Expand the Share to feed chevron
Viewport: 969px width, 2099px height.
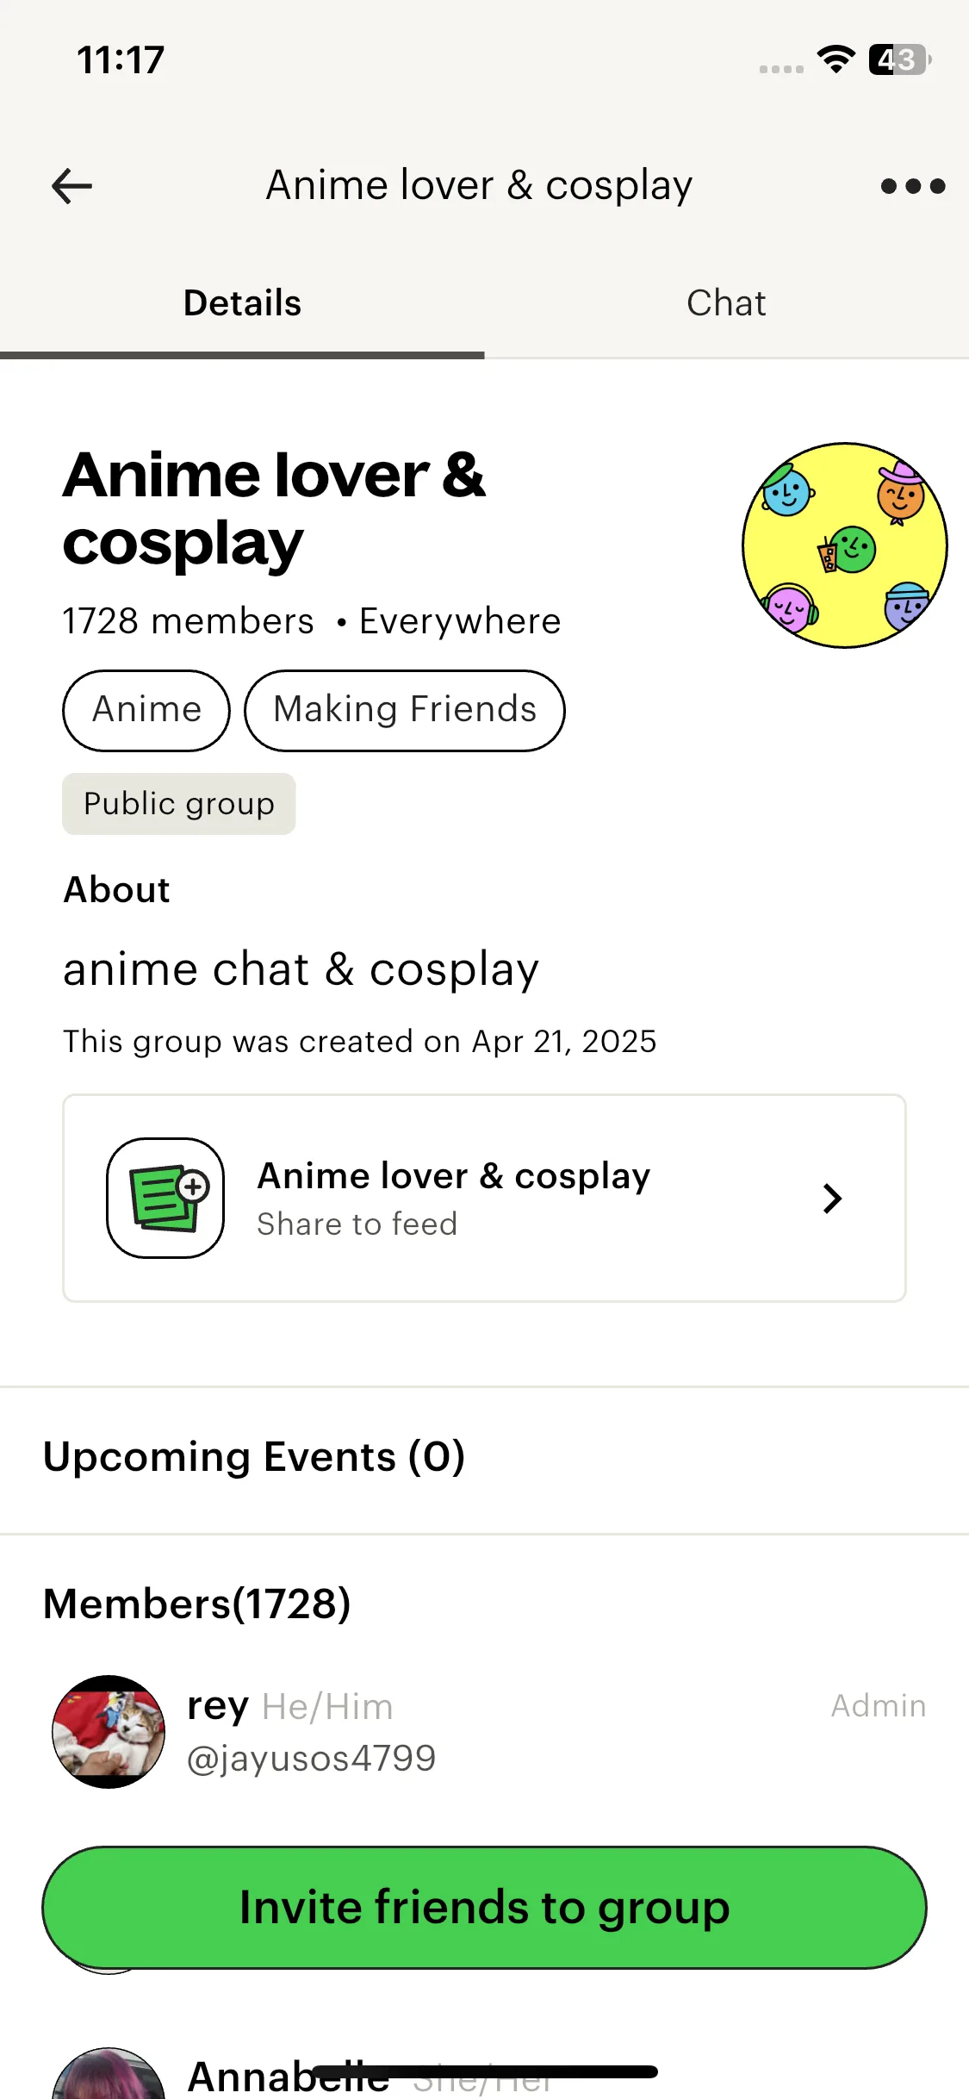pyautogui.click(x=831, y=1198)
